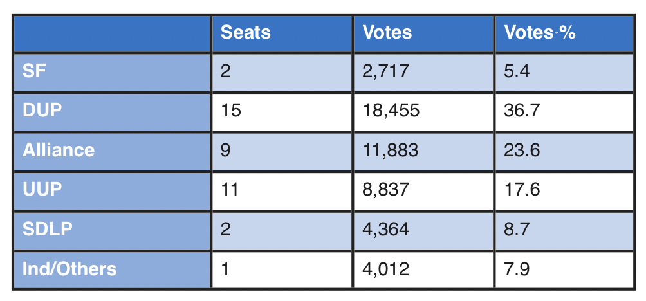
Task: Select the cell with 18,455 votes
Action: 391,110
